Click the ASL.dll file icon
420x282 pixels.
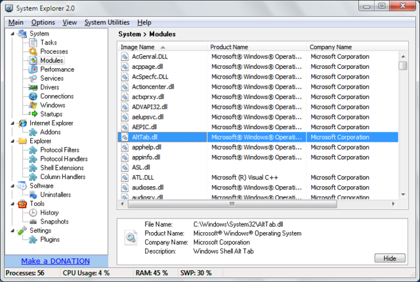pos(125,167)
